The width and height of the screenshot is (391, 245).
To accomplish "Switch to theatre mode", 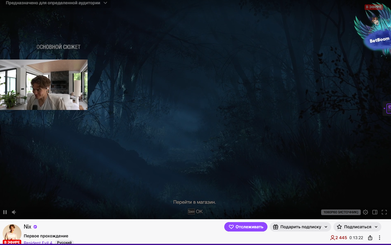I will pyautogui.click(x=375, y=212).
